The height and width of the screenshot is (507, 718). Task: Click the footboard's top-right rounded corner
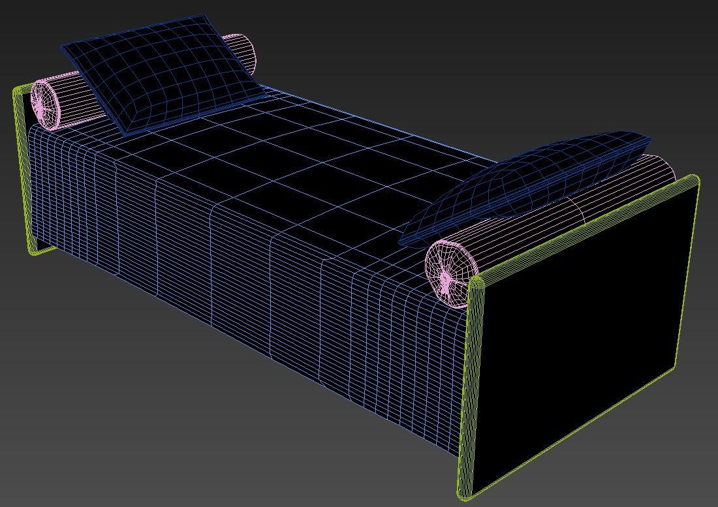pos(693,180)
